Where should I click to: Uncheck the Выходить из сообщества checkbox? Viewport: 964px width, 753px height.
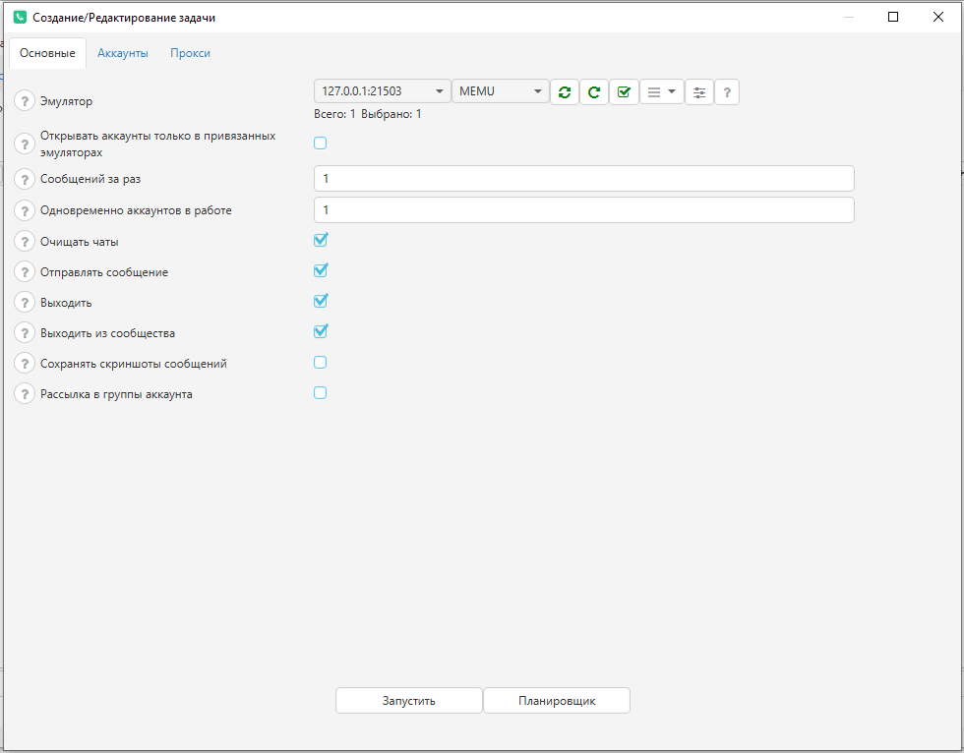coord(321,331)
